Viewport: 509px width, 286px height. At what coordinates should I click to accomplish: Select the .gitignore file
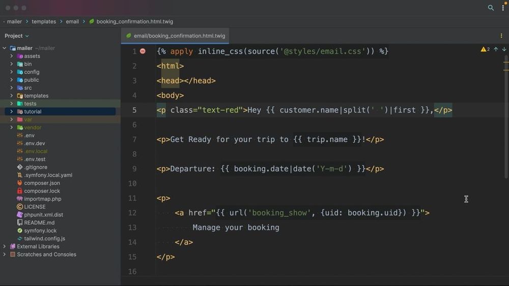pos(36,167)
